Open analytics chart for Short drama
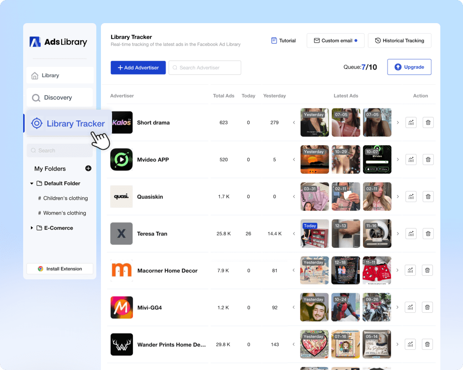Screen dimensions: 463x370 point(411,123)
